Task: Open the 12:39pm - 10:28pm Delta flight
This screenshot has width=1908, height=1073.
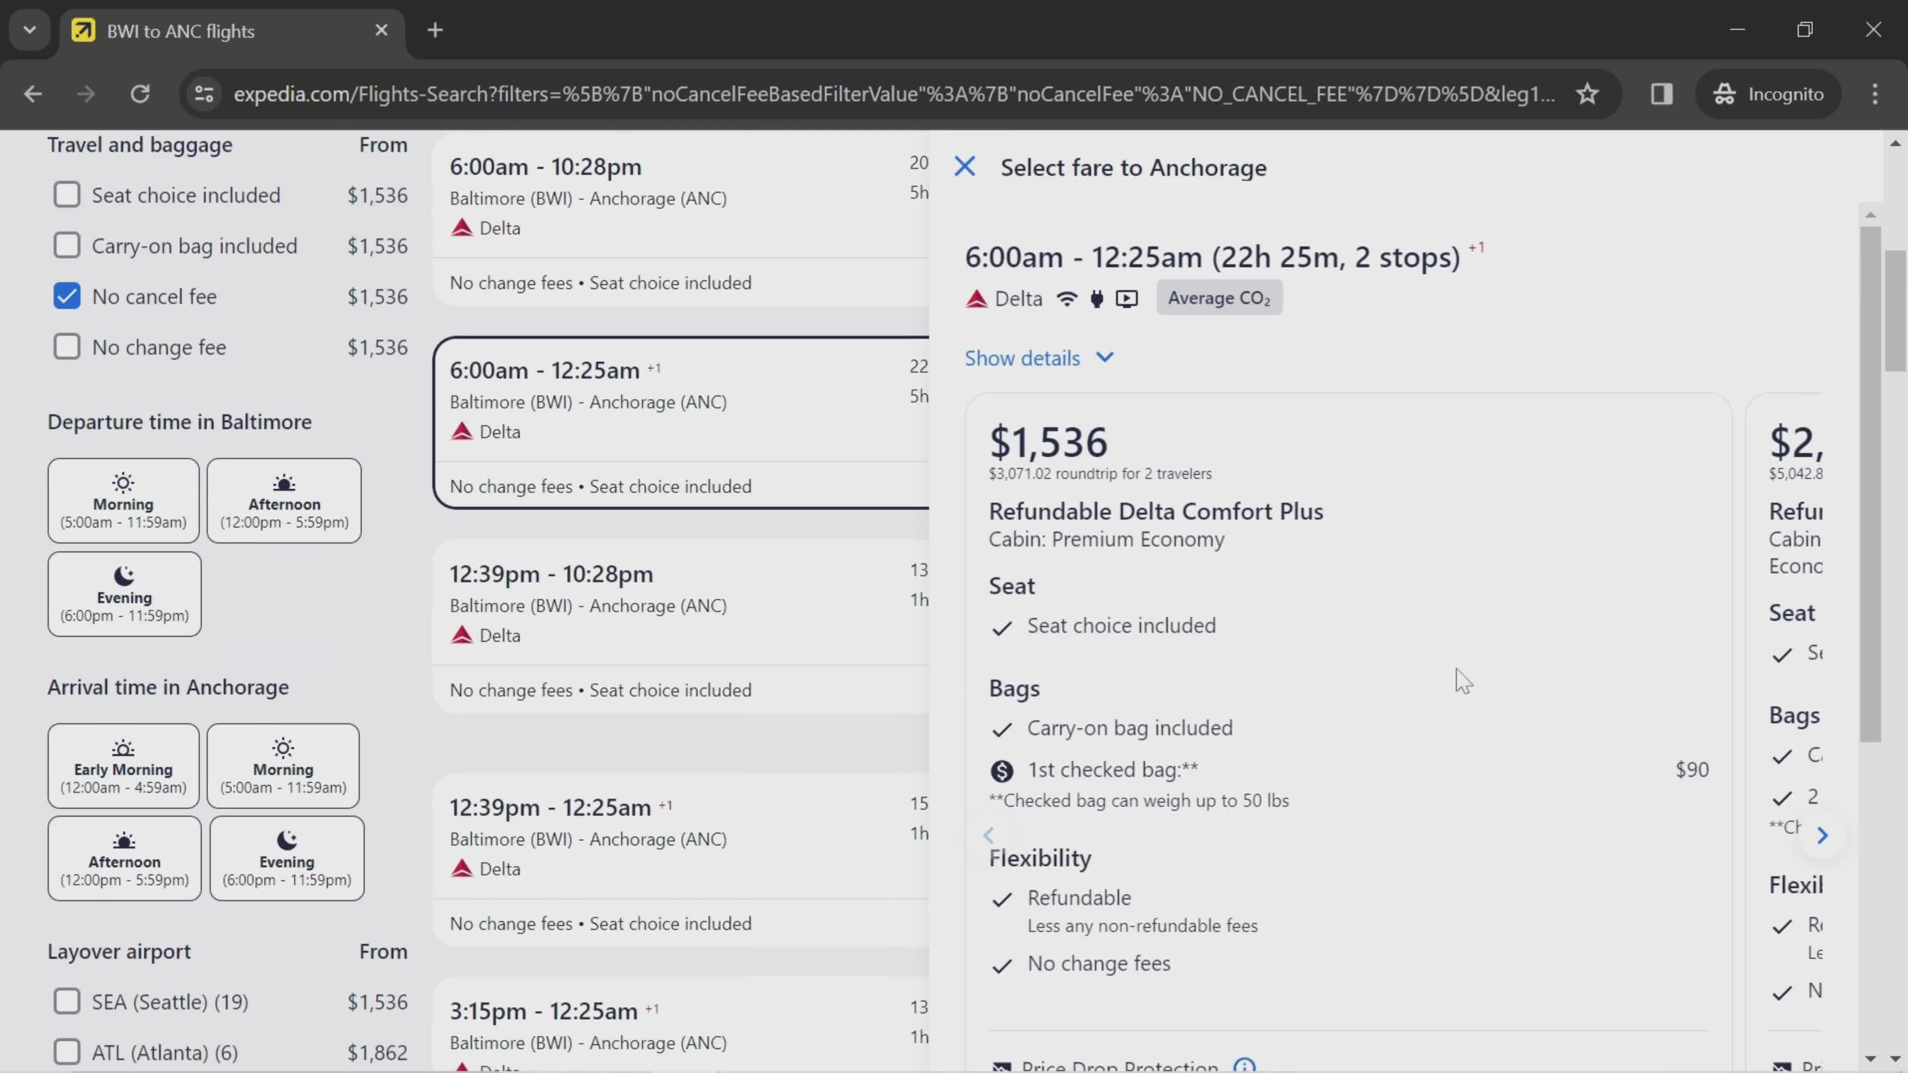Action: coord(681,626)
